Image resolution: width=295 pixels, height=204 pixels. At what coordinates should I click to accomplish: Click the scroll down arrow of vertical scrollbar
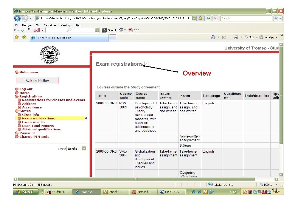281,175
